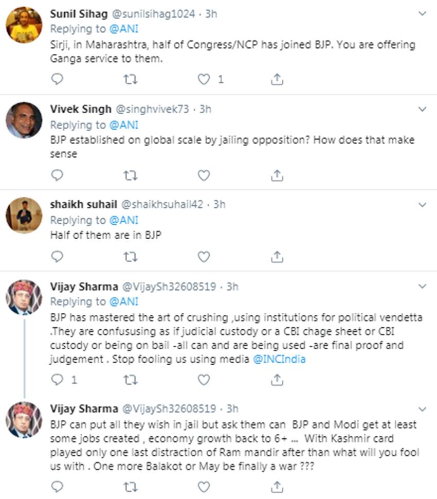
Task: Reply to Sunil Sihag's tweet
Action: pyautogui.click(x=58, y=79)
